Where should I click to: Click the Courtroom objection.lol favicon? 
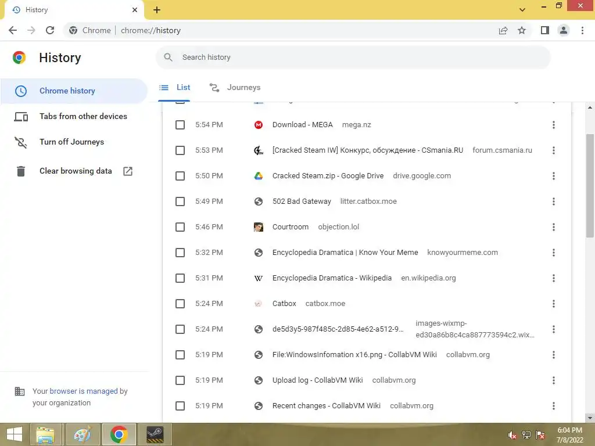coord(259,227)
